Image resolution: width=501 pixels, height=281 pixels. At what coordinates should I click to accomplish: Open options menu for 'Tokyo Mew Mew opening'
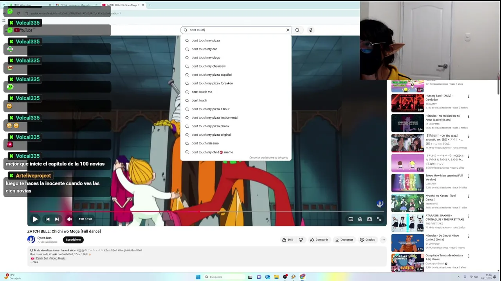[x=468, y=176]
